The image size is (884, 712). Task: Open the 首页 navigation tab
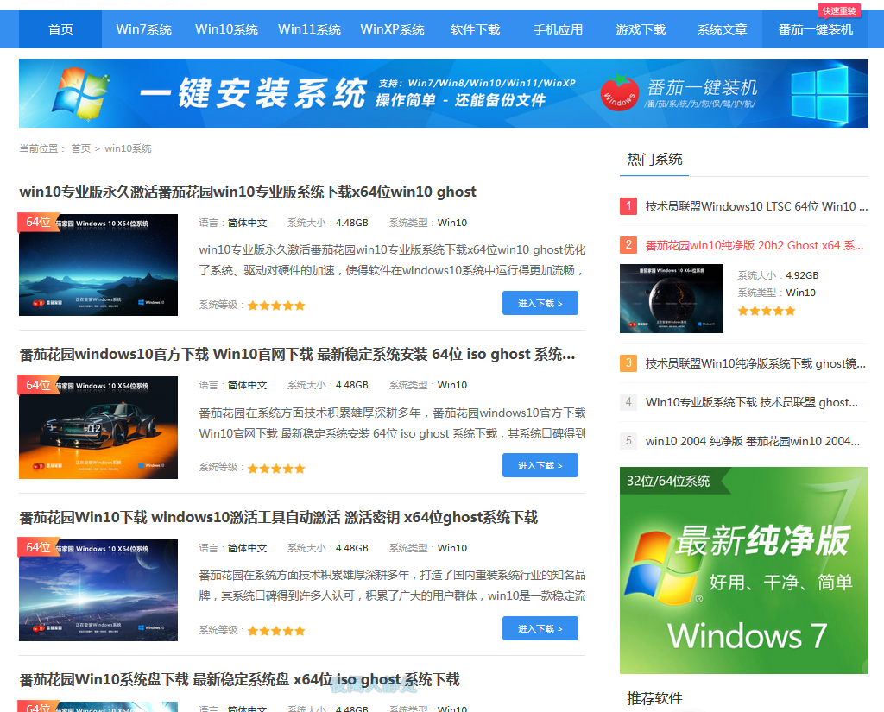60,29
